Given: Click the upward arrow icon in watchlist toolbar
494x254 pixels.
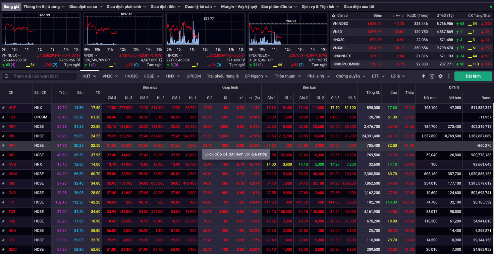Looking at the screenshot, I should coord(424,76).
